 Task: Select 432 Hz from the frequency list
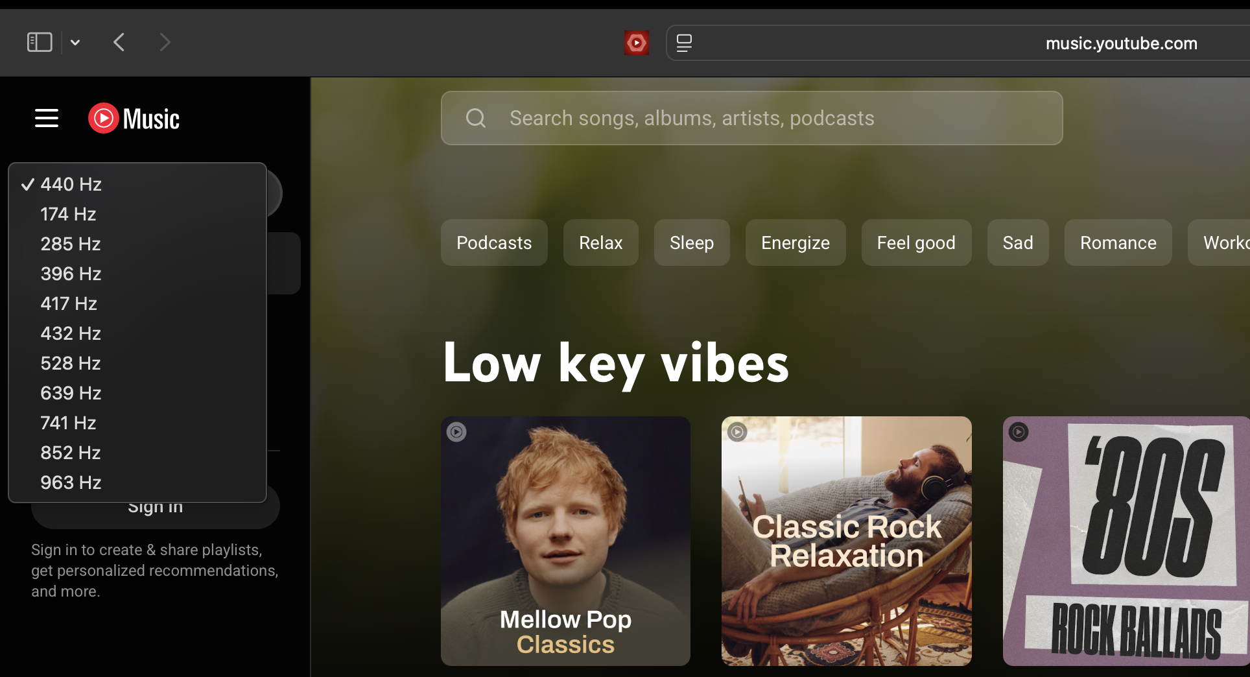[71, 333]
